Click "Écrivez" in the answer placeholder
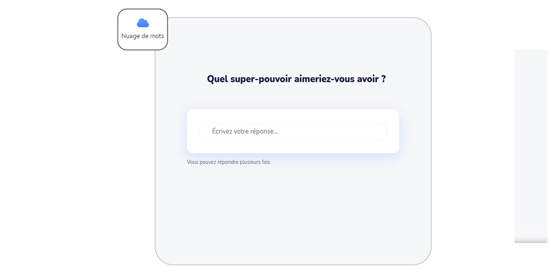Image resolution: width=551 pixels, height=277 pixels. (222, 131)
